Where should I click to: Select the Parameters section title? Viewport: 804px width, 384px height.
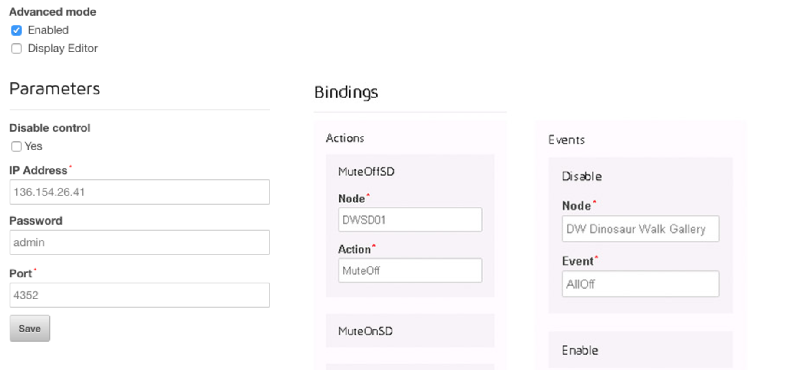[55, 89]
